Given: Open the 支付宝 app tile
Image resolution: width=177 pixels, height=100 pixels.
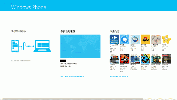Looking at the screenshot, I should pos(135,39).
